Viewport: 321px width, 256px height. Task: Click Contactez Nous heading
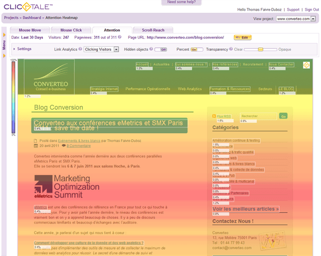click(x=233, y=221)
